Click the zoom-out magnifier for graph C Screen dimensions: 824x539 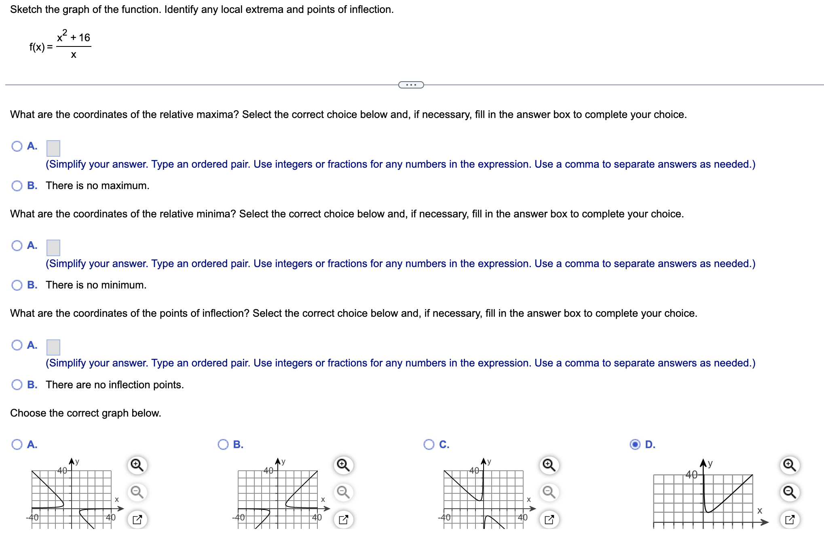[549, 492]
